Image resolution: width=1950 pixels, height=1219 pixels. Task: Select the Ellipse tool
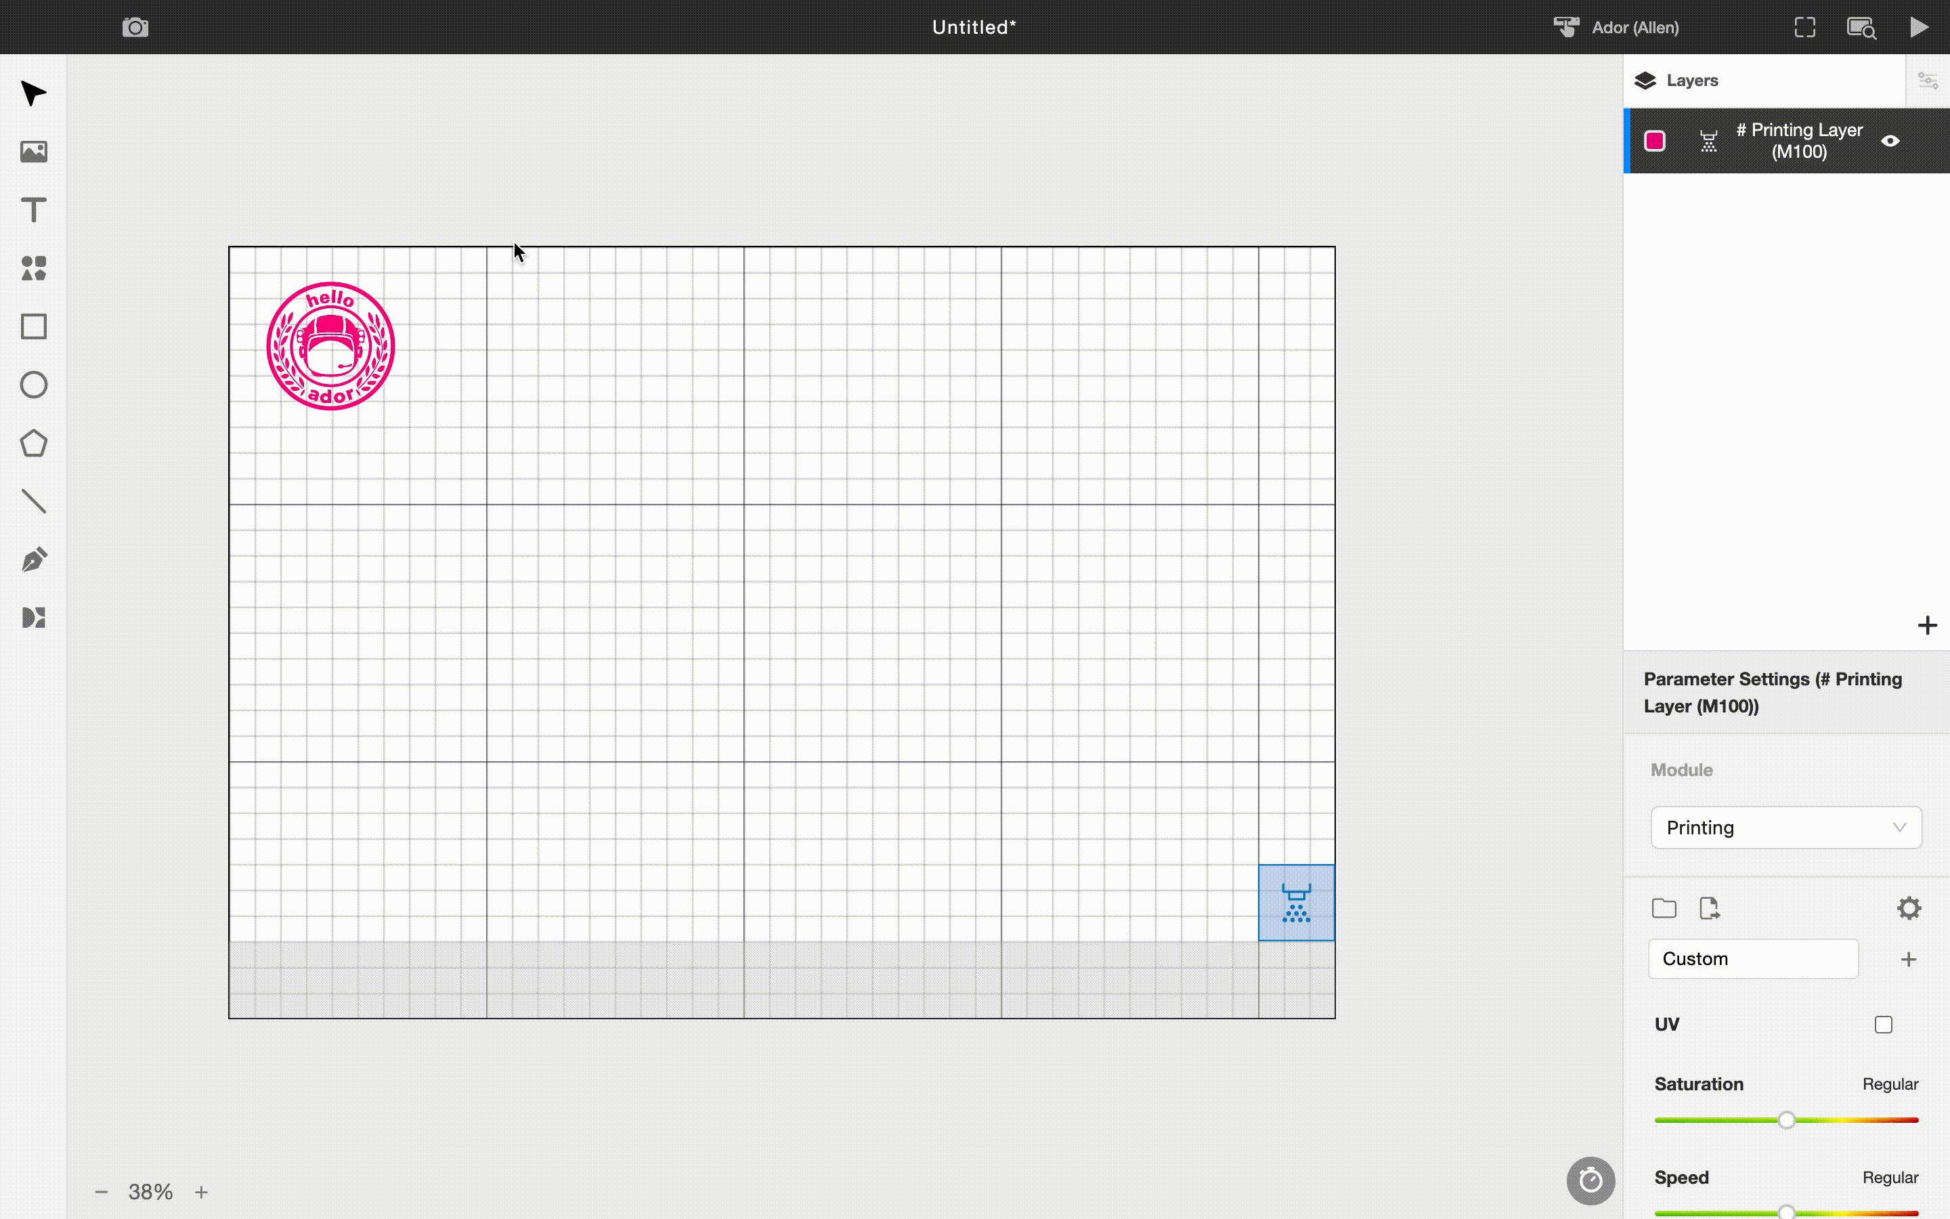[x=33, y=385]
